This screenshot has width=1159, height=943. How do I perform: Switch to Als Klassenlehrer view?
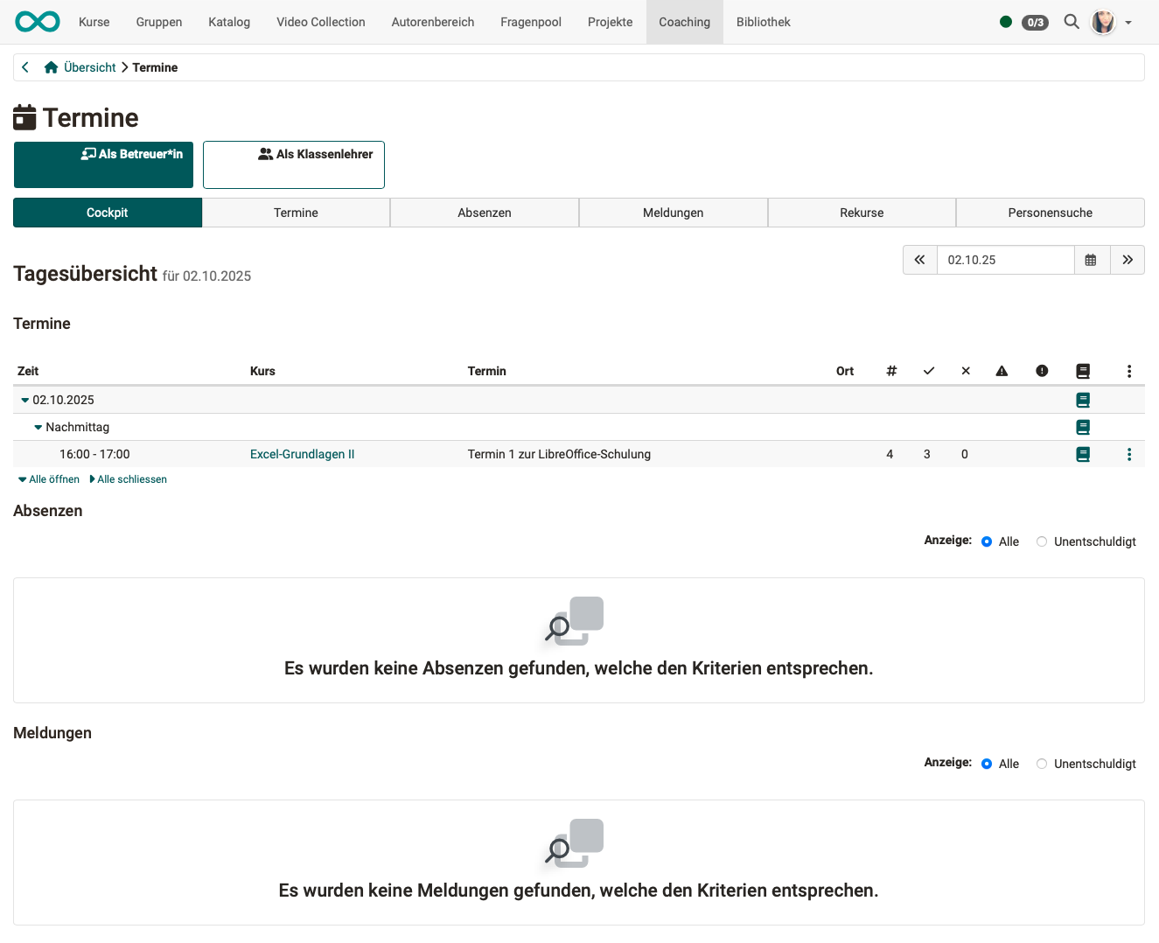294,164
